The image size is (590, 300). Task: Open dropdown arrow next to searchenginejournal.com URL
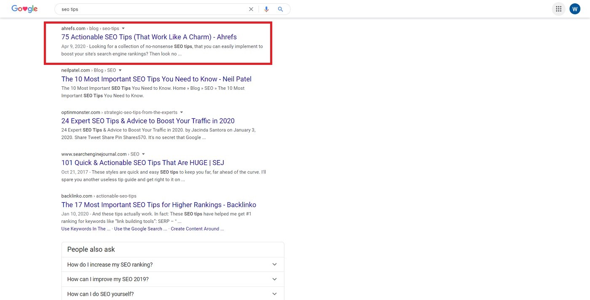[x=143, y=154]
